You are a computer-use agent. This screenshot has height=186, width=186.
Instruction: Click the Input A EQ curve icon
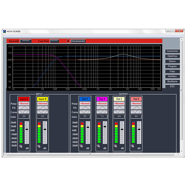coord(23,108)
